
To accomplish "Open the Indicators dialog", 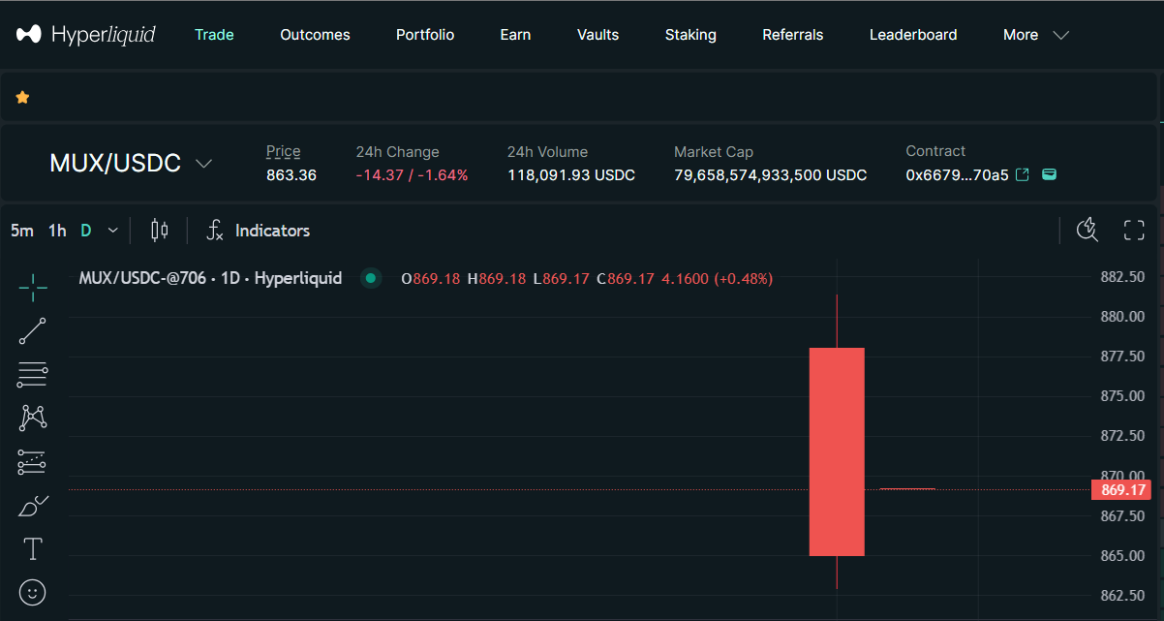I will [260, 231].
